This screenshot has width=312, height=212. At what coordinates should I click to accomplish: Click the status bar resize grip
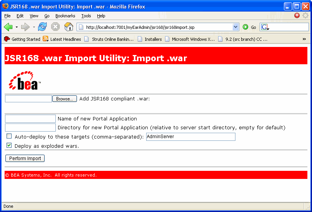tap(308, 207)
